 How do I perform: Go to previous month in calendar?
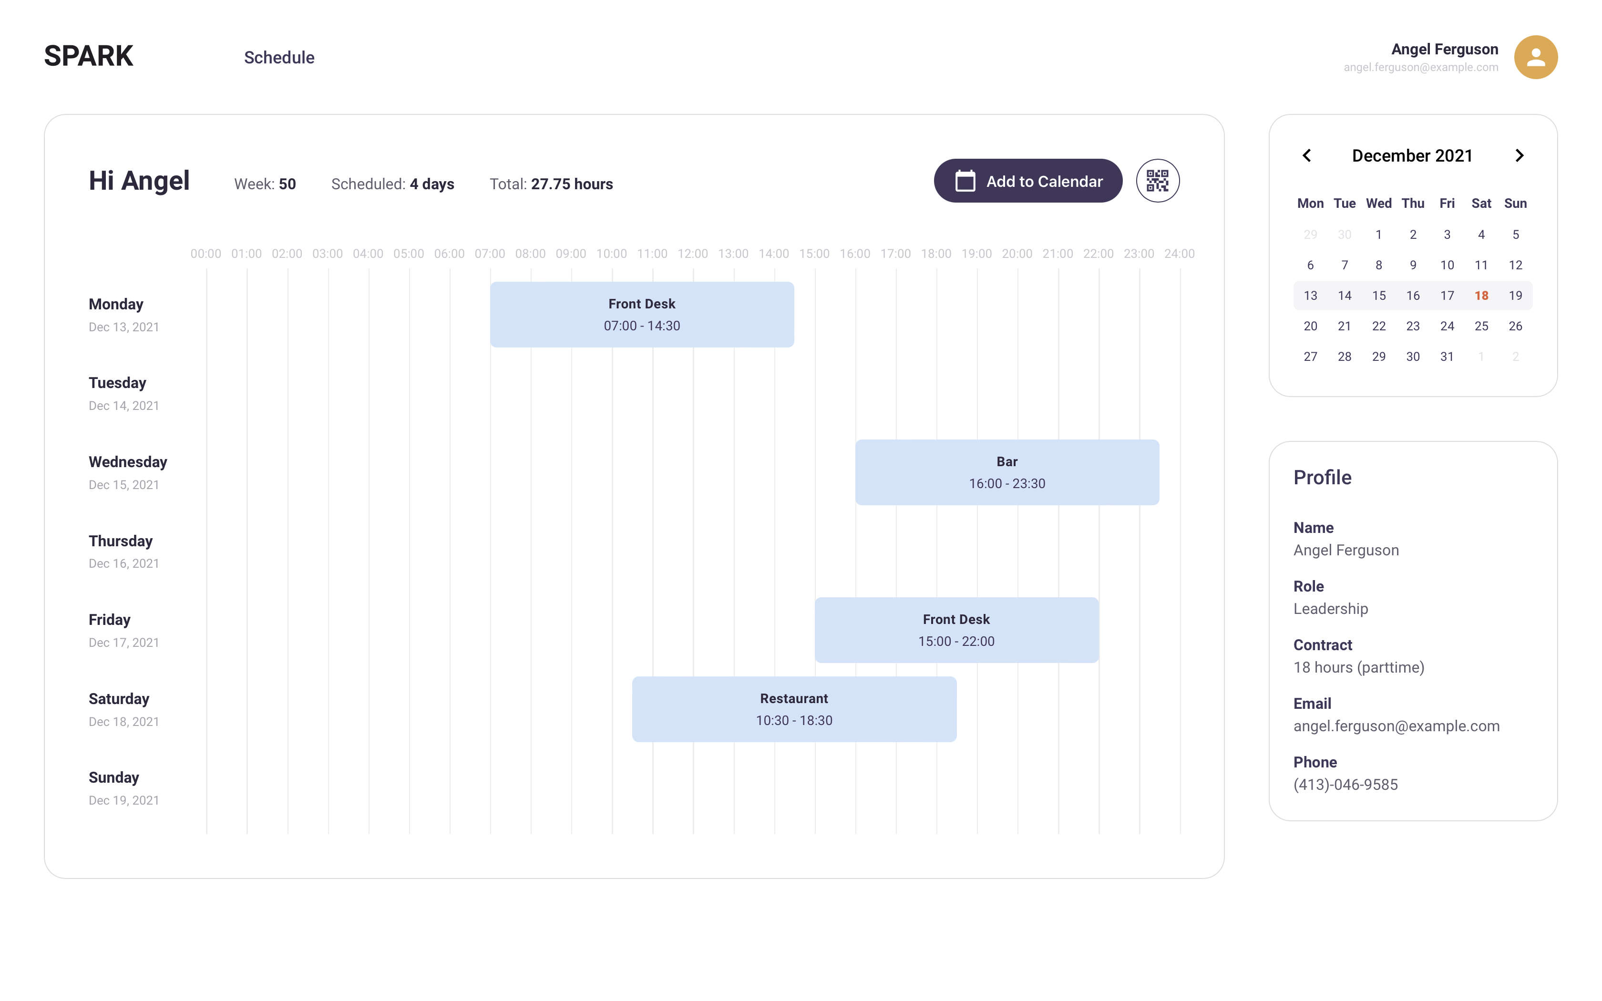[x=1307, y=155]
